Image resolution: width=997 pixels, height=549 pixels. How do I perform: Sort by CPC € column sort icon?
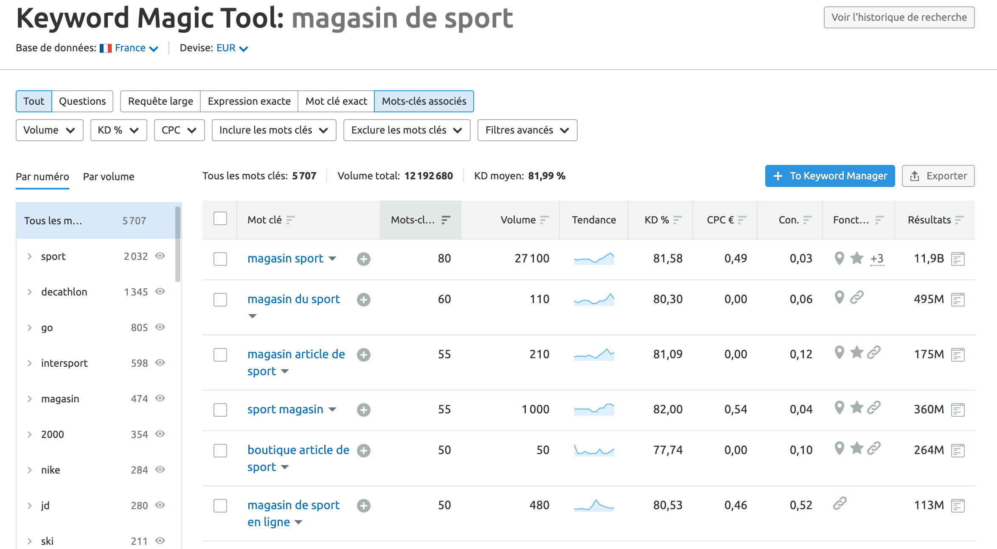(742, 220)
